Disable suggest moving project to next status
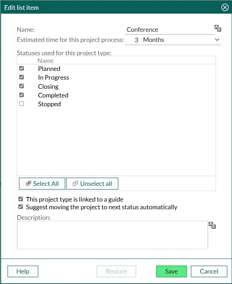232x284 pixels. [21, 207]
